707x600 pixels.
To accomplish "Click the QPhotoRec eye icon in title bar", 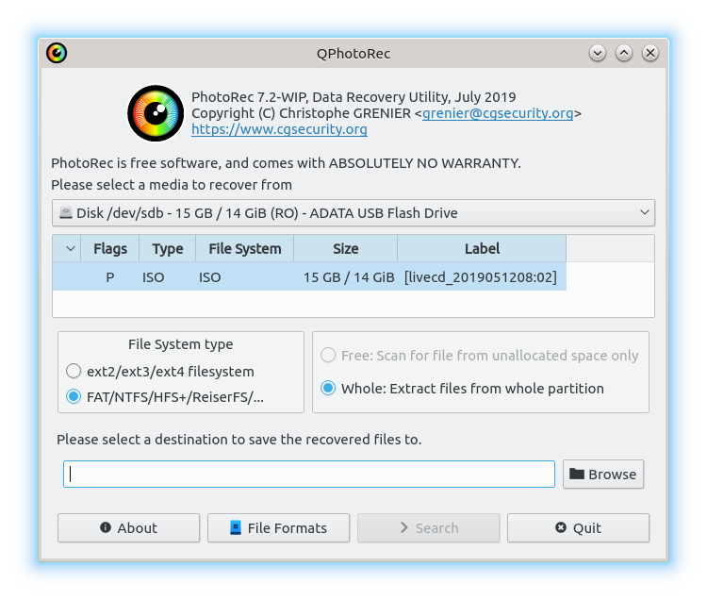I will [x=57, y=53].
